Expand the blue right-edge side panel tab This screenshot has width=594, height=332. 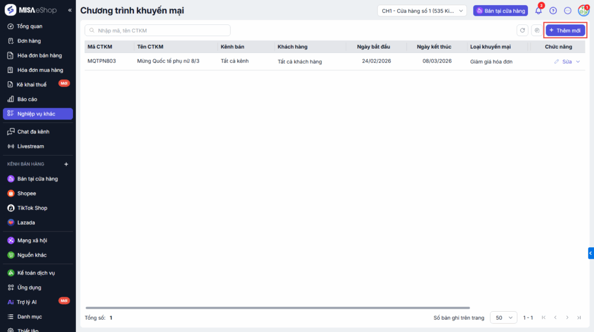591,253
